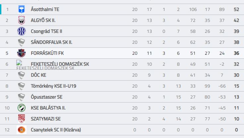244x138 pixels.
Task: Click the SZATYMAZI SE red striped crest
Action: (22, 119)
